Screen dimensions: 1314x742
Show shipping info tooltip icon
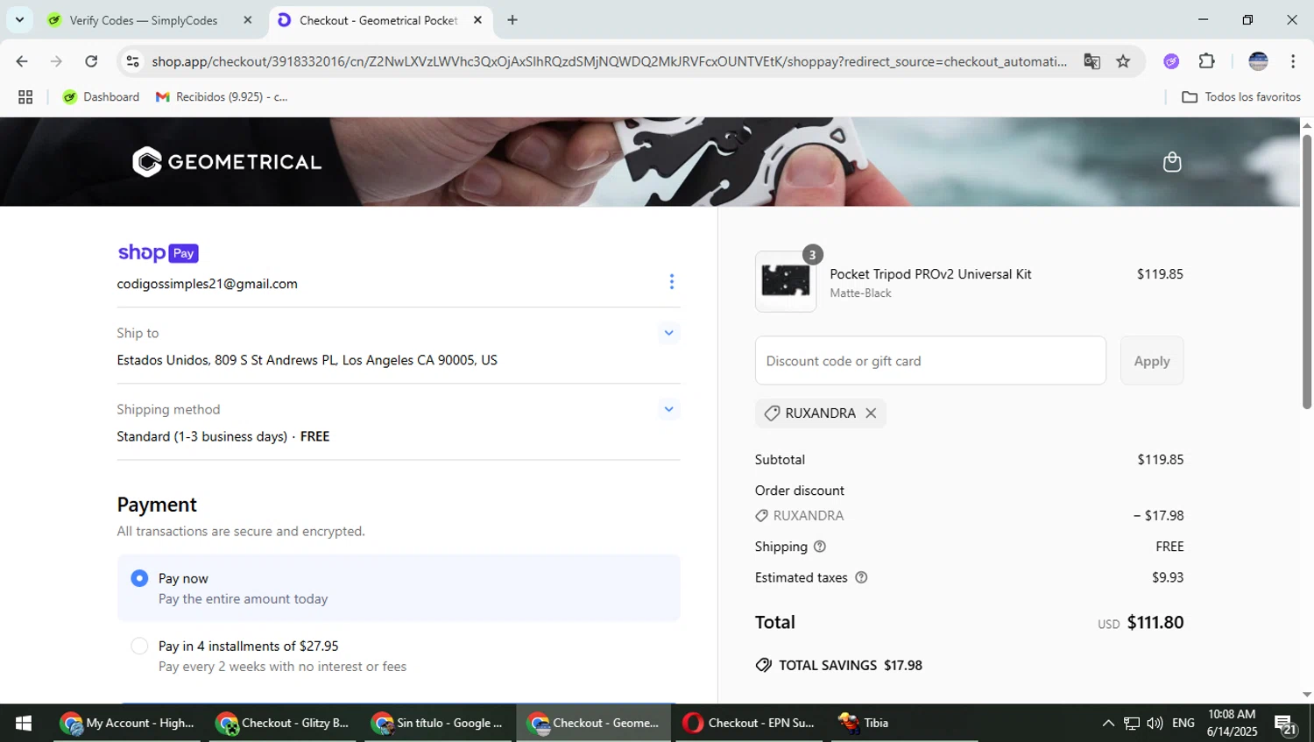820,547
